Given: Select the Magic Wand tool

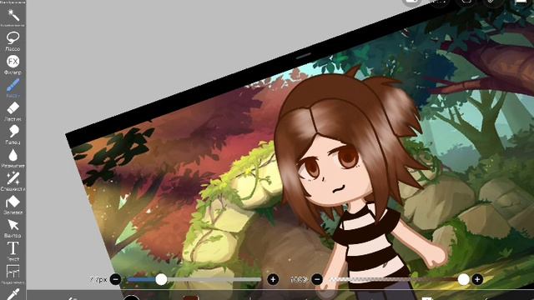Looking at the screenshot, I should 13,16.
